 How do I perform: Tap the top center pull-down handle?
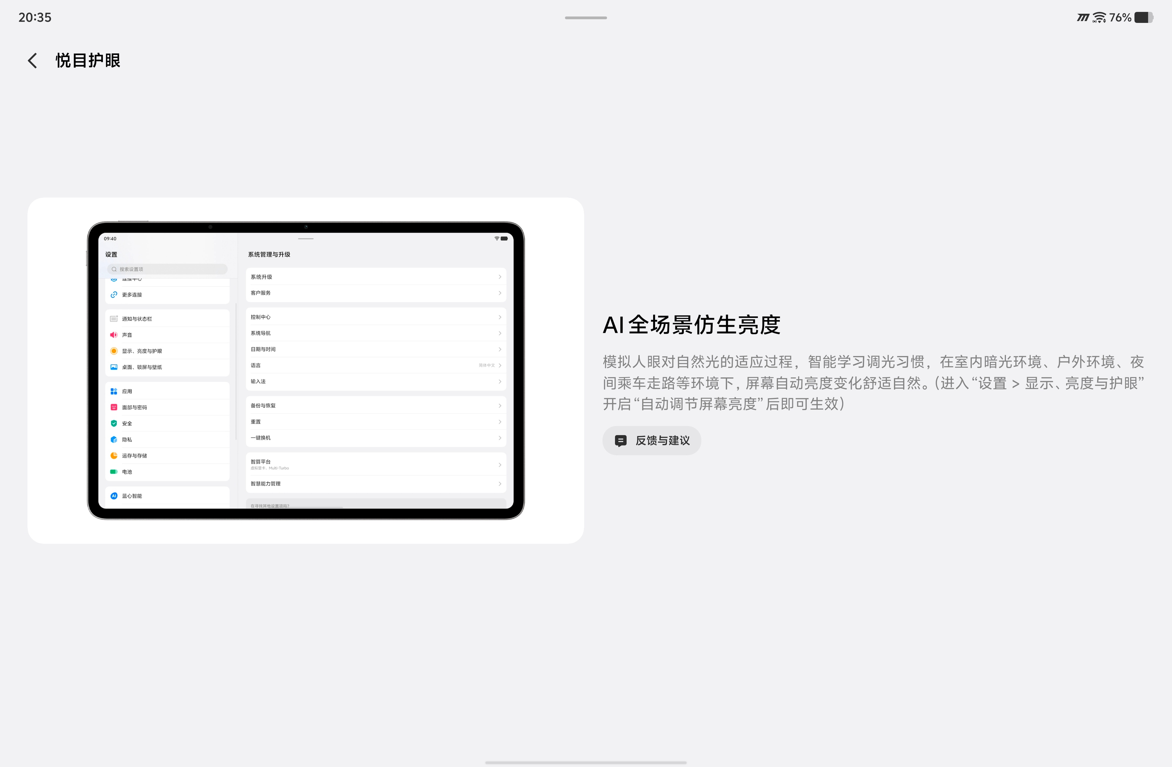click(586, 18)
